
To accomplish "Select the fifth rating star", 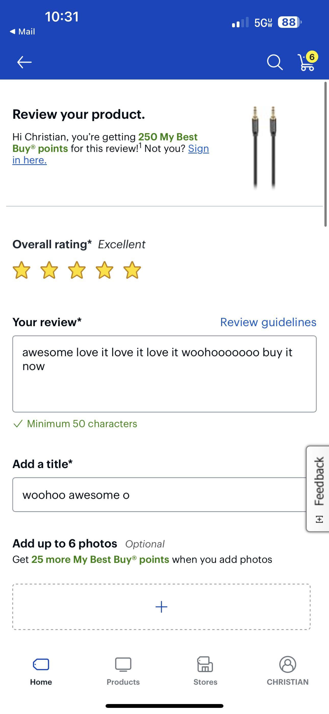I will pyautogui.click(x=132, y=270).
